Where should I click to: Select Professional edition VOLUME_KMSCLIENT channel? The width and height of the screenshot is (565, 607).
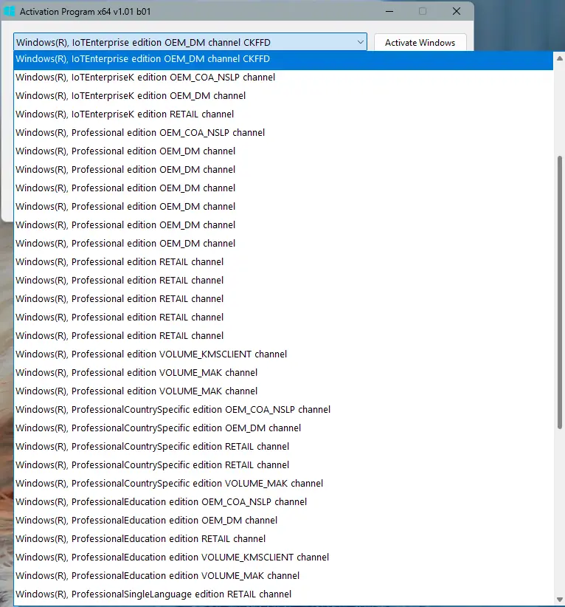[283, 354]
